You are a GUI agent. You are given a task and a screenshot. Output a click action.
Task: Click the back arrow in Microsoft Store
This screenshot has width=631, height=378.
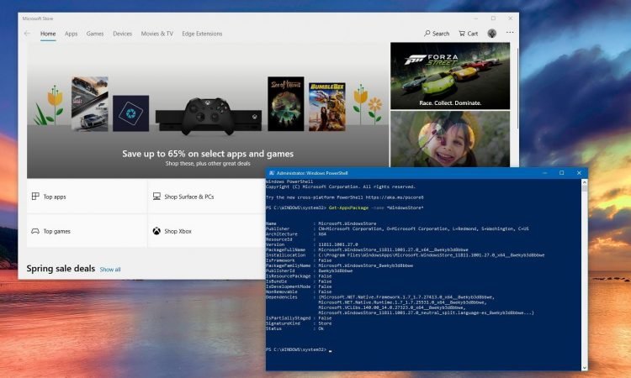coord(27,34)
